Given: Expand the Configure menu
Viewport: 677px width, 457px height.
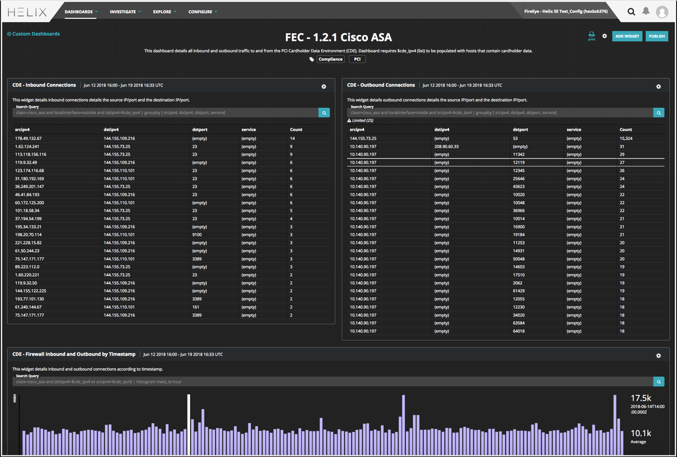Looking at the screenshot, I should coord(202,12).
